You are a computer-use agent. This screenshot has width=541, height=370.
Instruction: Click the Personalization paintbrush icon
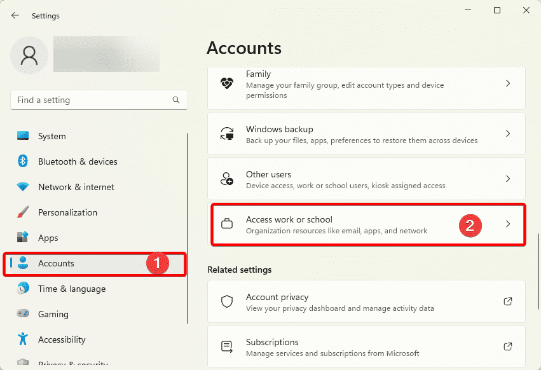23,212
